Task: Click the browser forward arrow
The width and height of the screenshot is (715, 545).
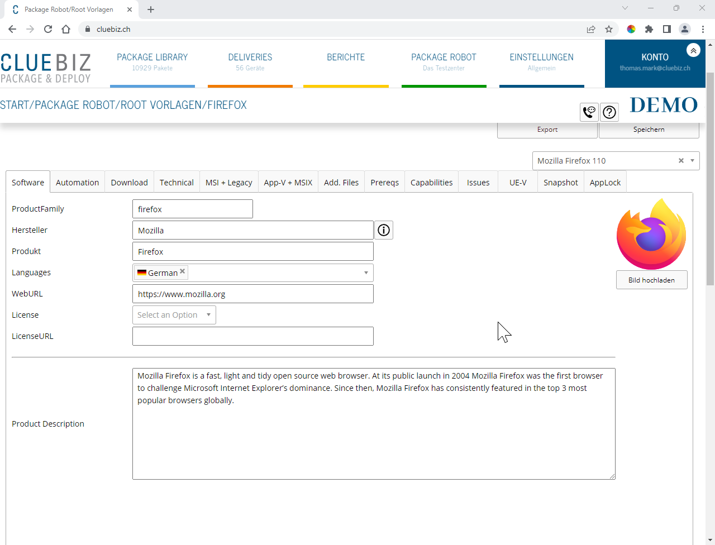Action: pos(30,29)
